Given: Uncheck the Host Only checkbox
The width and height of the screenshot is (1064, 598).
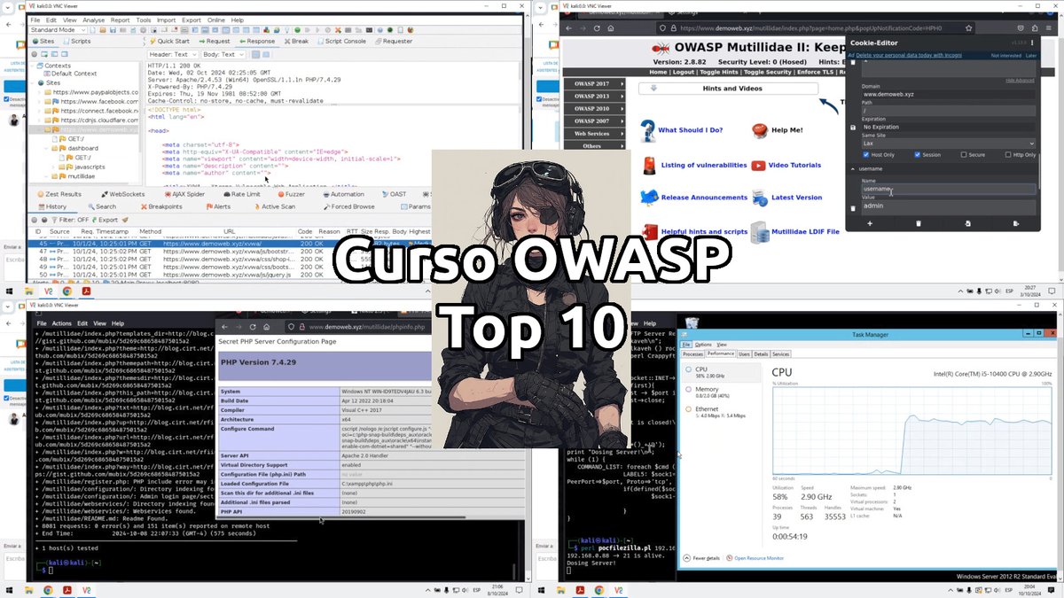Looking at the screenshot, I should click(865, 154).
